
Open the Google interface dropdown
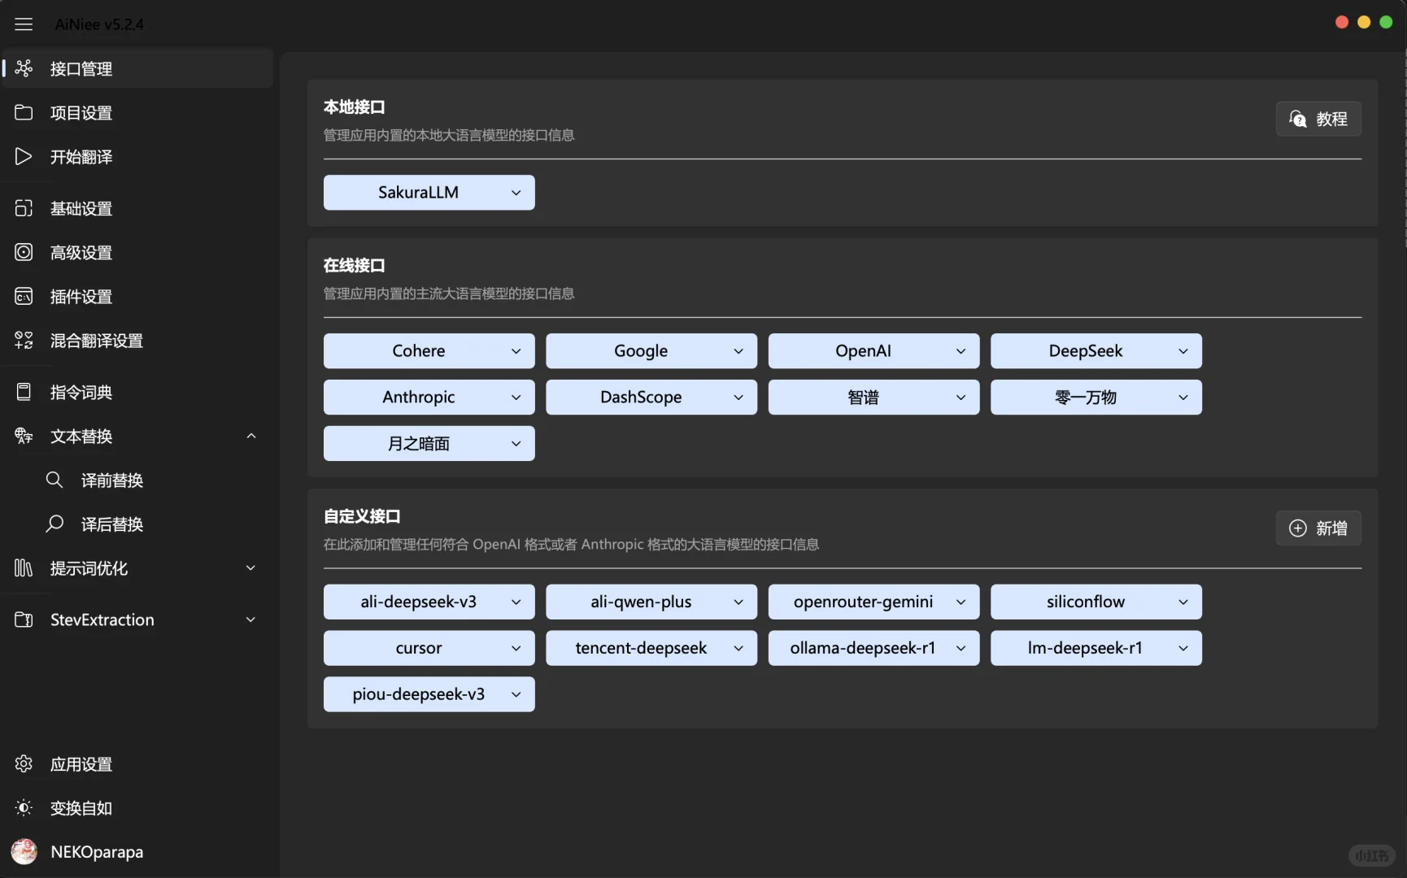(x=651, y=351)
